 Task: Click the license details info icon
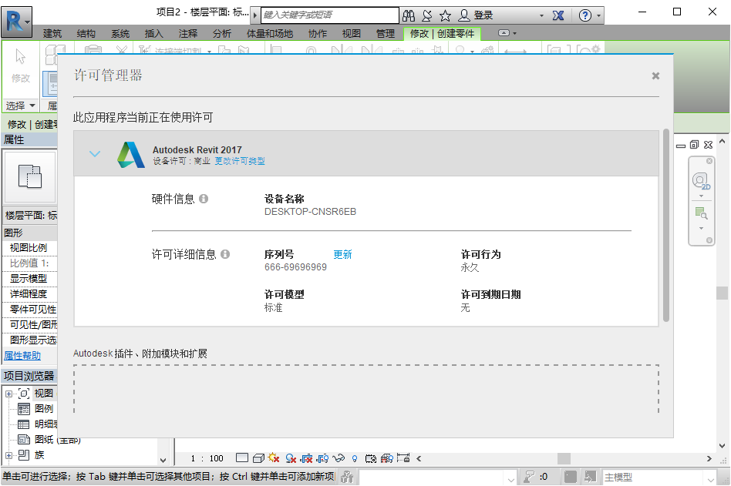(x=225, y=254)
